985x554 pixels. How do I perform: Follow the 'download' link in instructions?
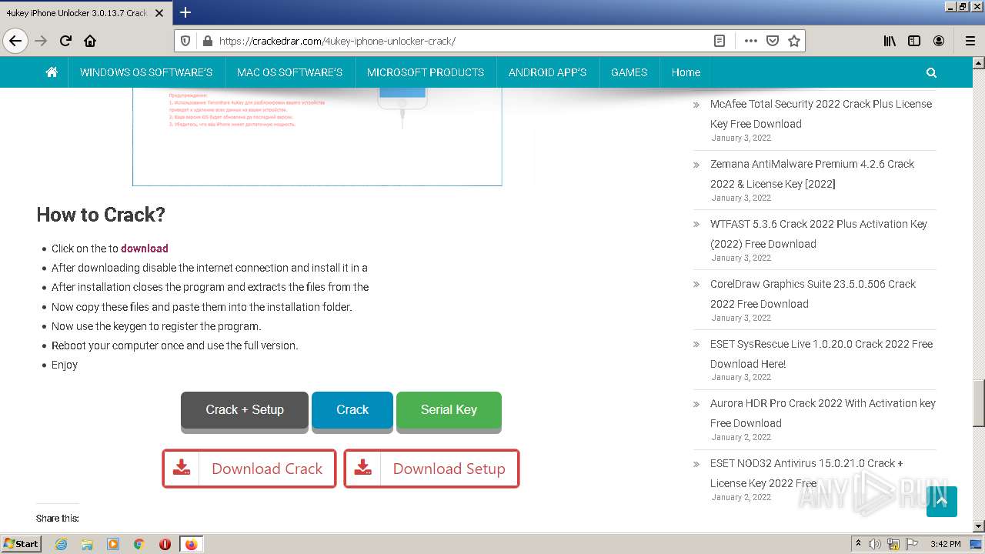[x=144, y=249]
